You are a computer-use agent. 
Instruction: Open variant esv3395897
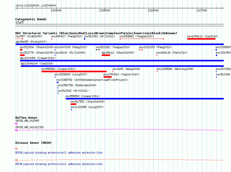(x=223, y=47)
